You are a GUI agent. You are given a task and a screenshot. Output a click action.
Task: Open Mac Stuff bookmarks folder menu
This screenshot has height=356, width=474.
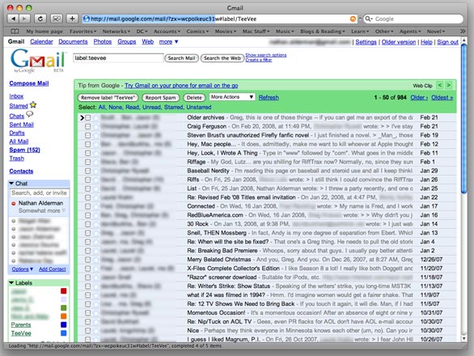[x=256, y=32]
